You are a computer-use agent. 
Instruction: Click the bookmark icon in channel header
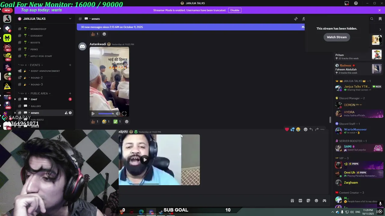(380, 19)
